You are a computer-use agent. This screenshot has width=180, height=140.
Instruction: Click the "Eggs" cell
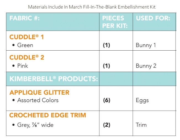(x=142, y=101)
